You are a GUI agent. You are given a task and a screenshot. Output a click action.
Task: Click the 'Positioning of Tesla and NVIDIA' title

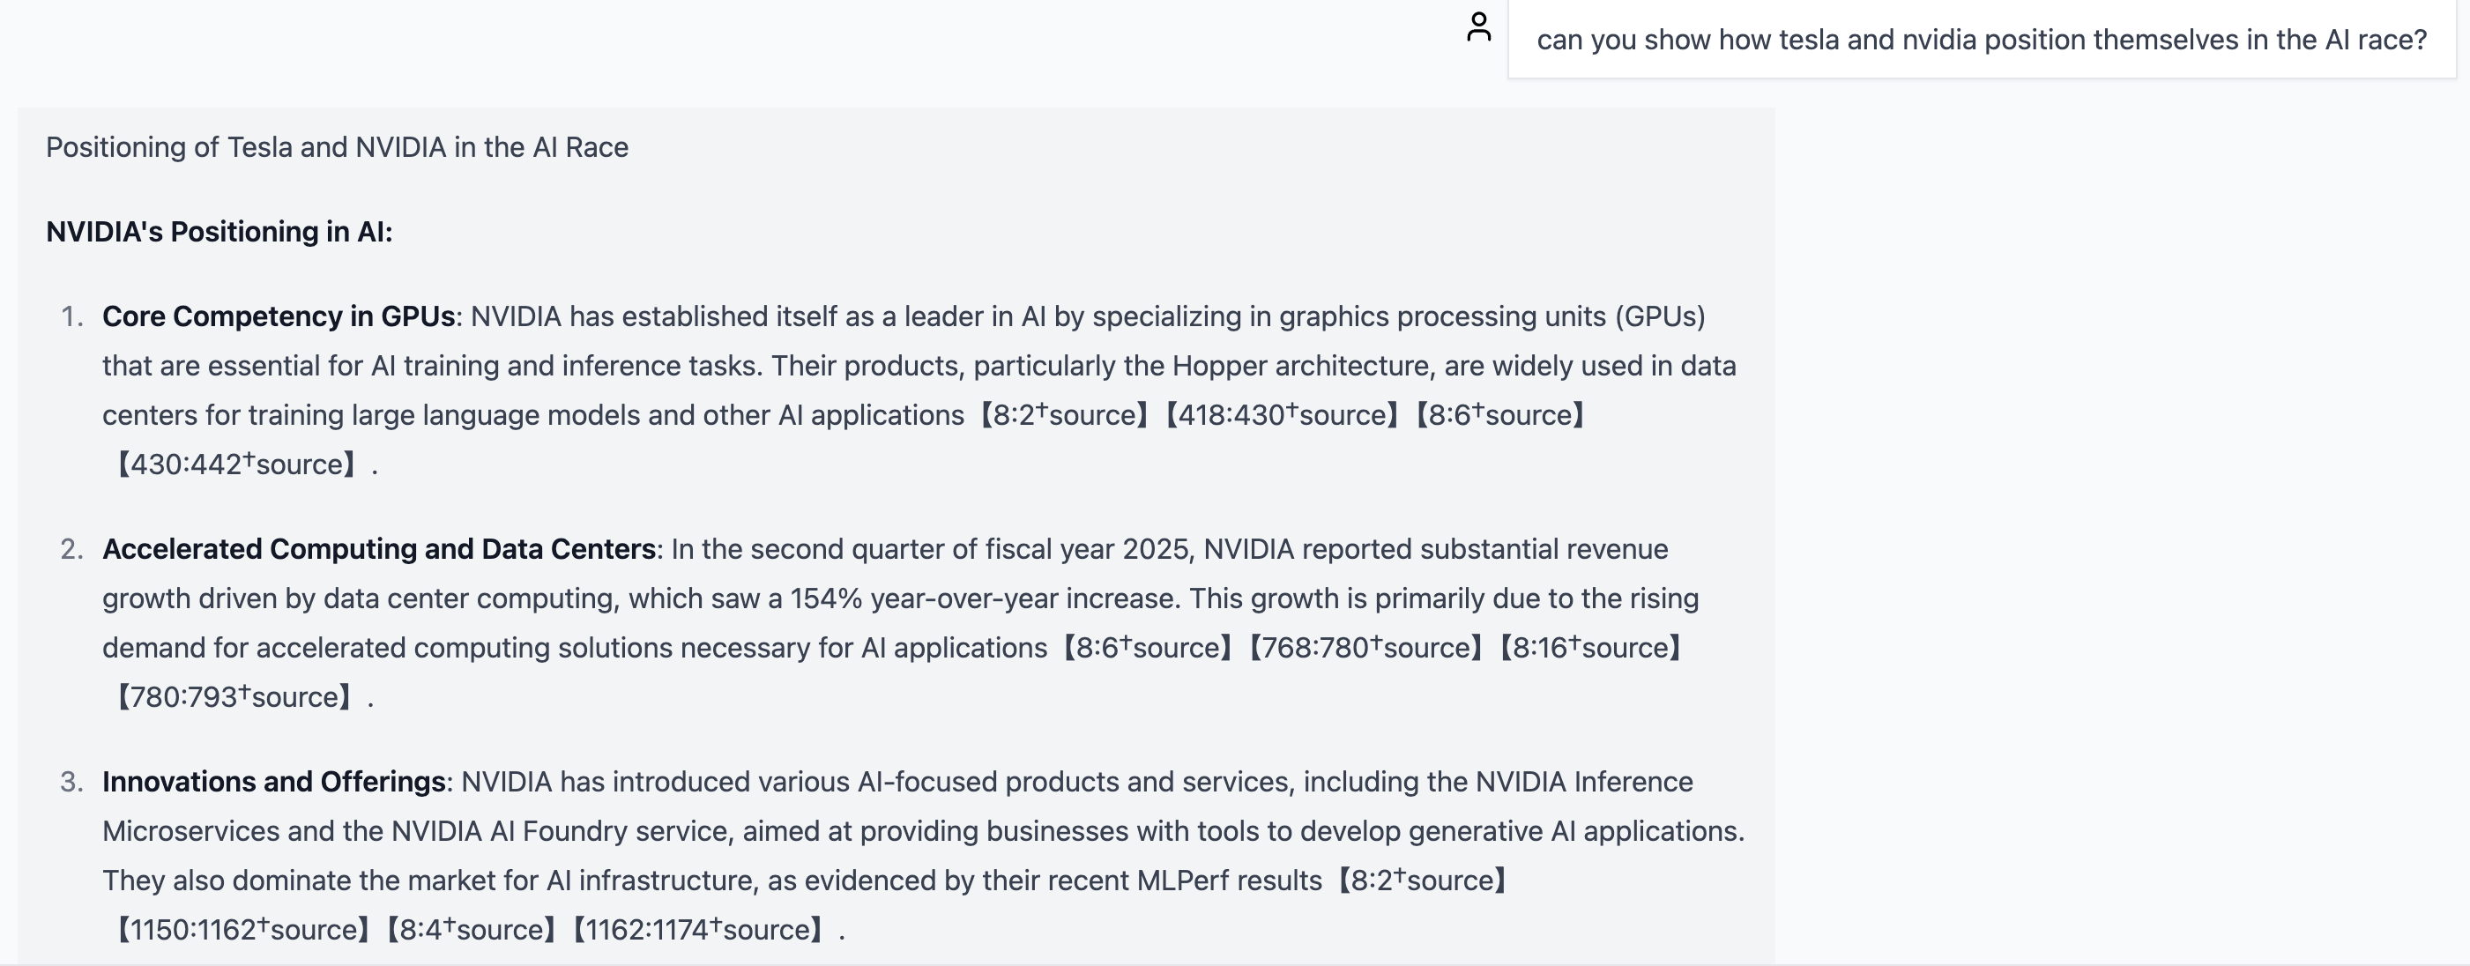click(337, 147)
